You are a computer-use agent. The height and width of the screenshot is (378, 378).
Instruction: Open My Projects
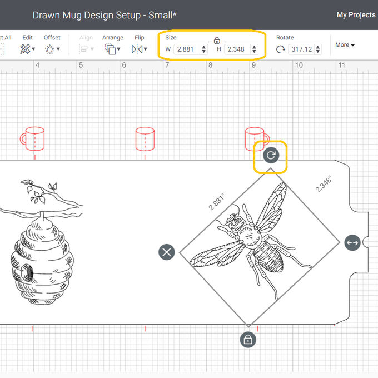356,15
